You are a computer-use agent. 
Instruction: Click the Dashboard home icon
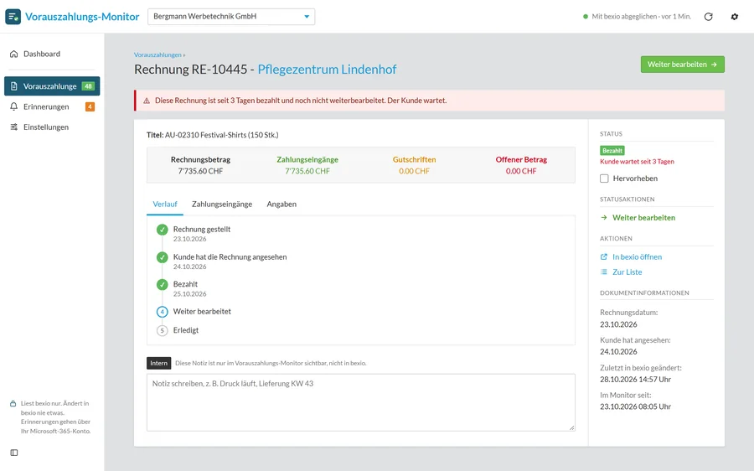[x=14, y=54]
